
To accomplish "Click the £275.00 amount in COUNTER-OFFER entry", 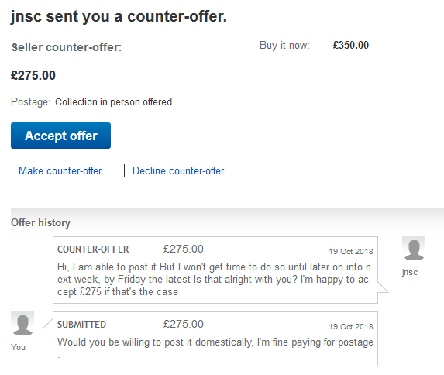I will (x=183, y=249).
